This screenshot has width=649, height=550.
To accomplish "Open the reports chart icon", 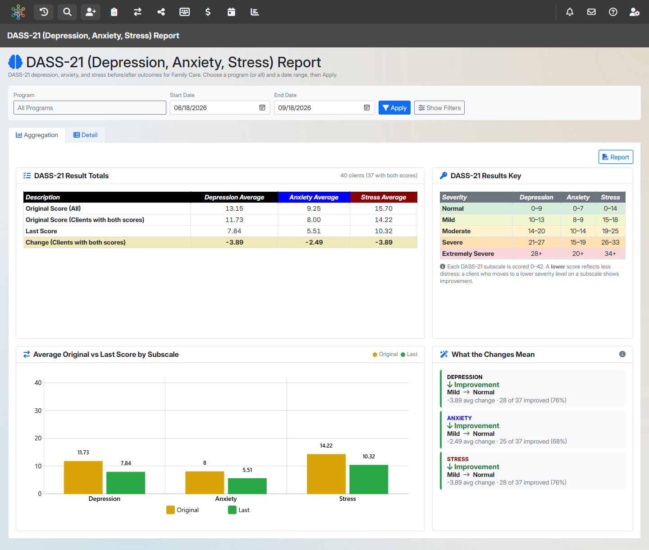I will 255,12.
